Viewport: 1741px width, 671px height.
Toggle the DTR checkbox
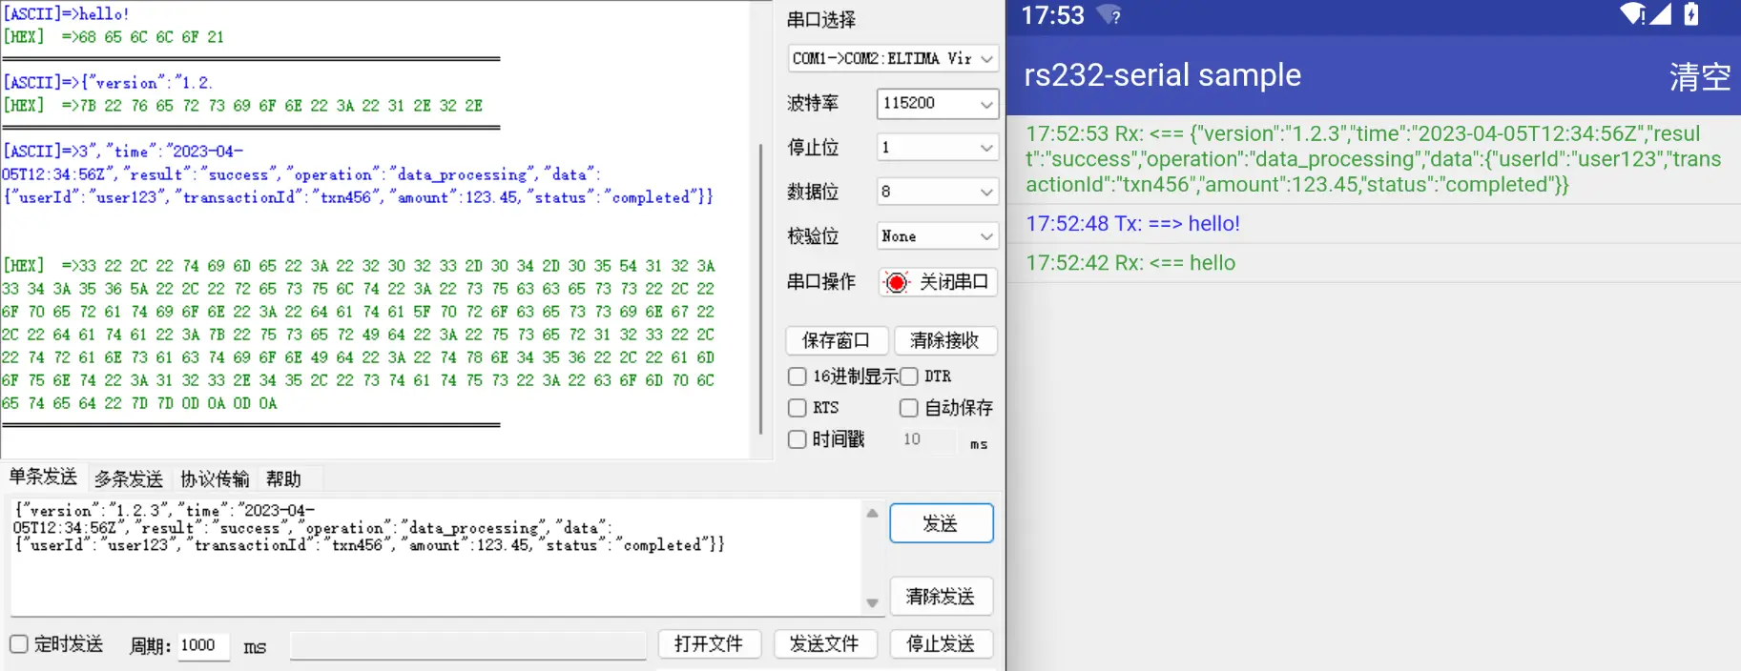pos(909,376)
